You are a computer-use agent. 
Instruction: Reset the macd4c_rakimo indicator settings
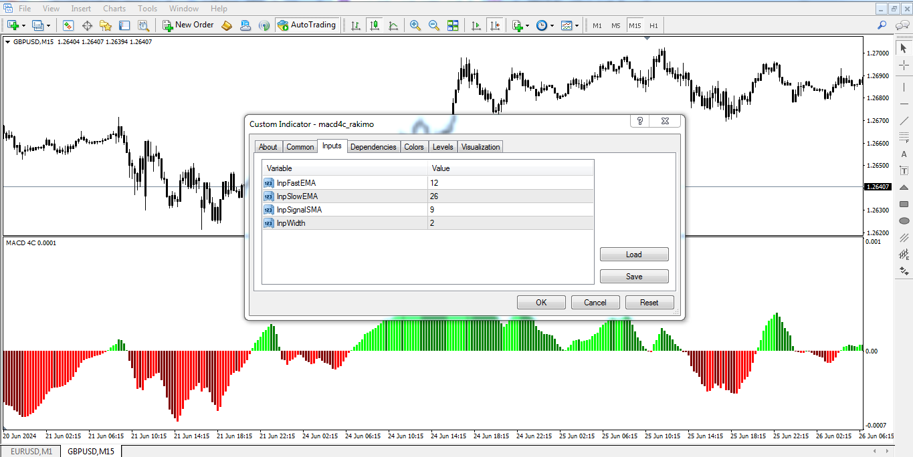(649, 302)
